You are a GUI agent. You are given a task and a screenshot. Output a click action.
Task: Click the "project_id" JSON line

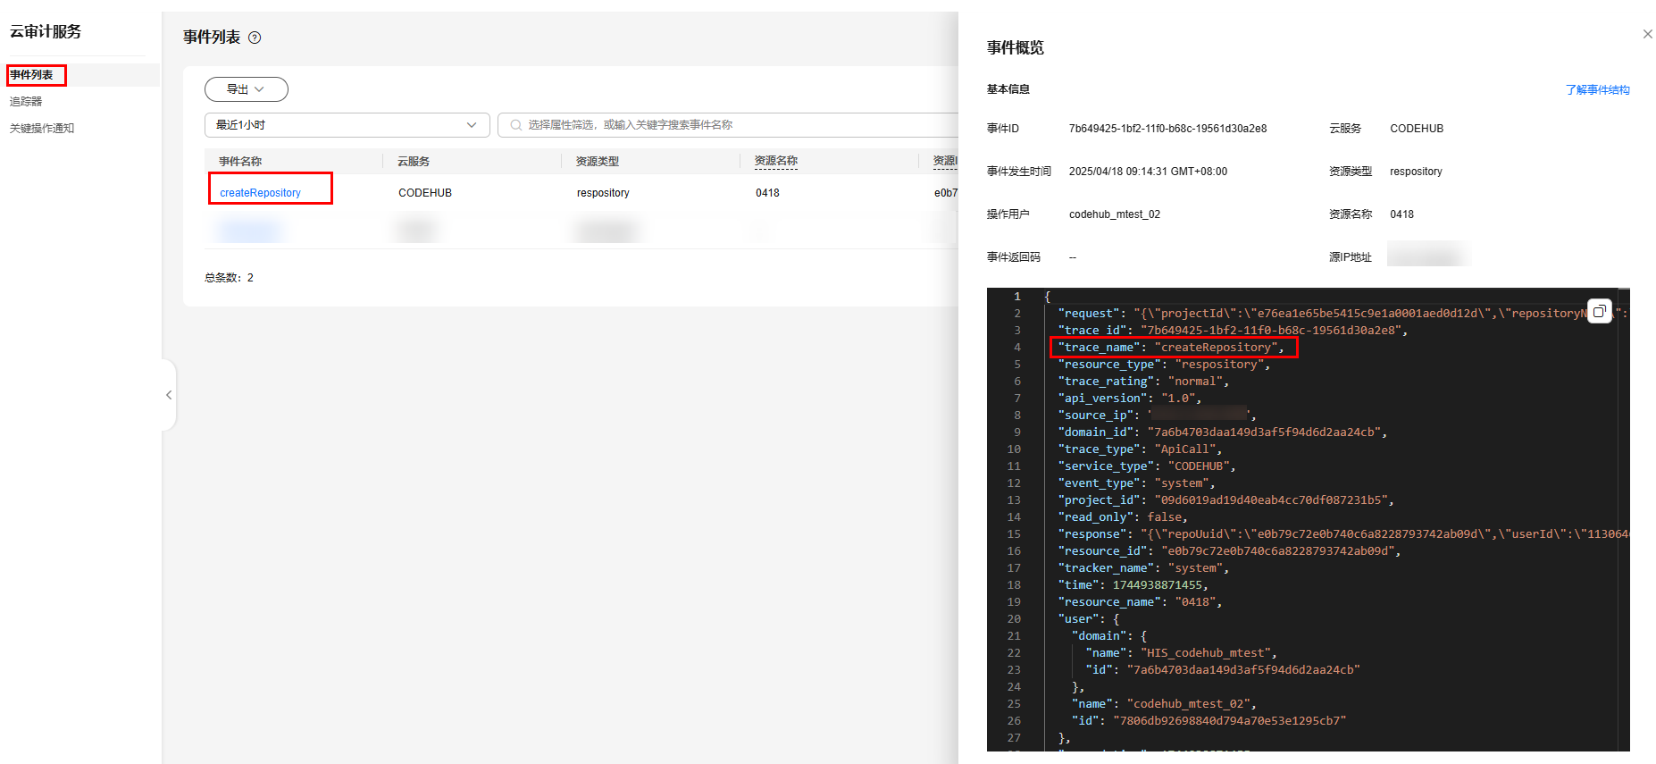click(1225, 500)
